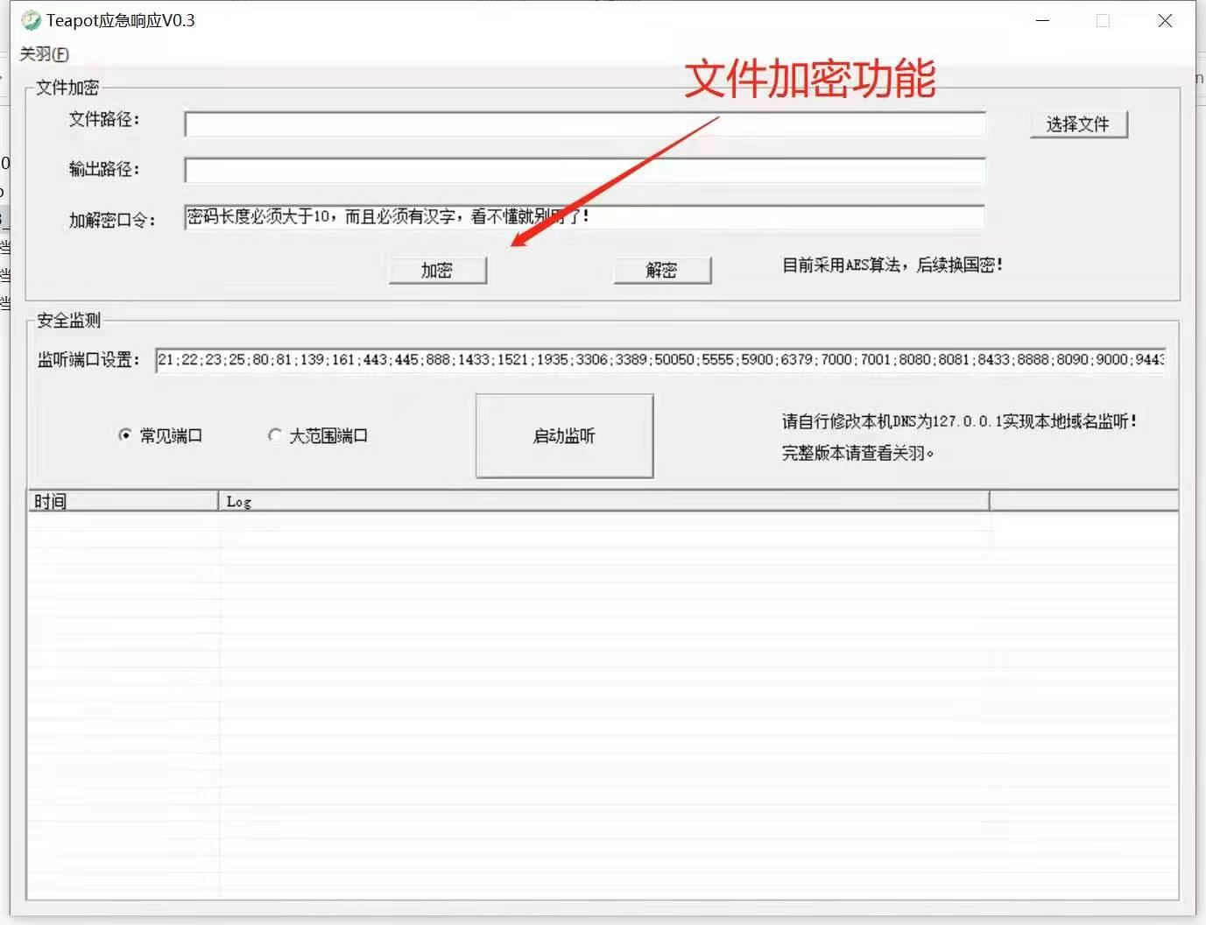Open the 关羽(F) menu
Screen dimensions: 1206x925
tap(44, 54)
